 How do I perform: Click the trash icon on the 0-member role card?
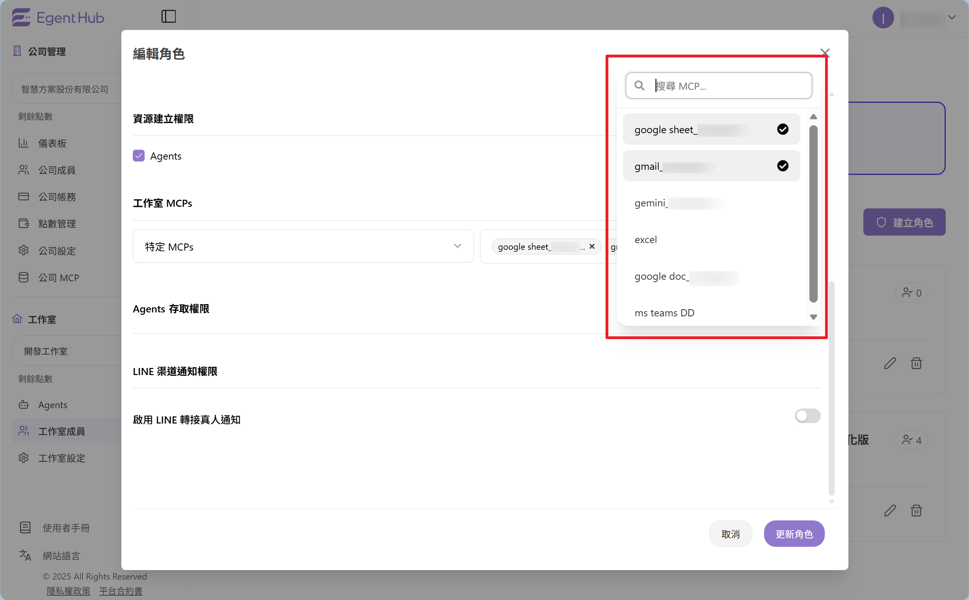[916, 363]
